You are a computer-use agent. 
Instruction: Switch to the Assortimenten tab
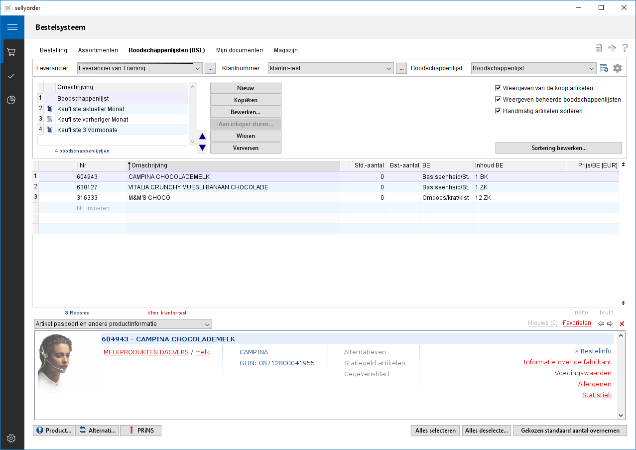(98, 50)
